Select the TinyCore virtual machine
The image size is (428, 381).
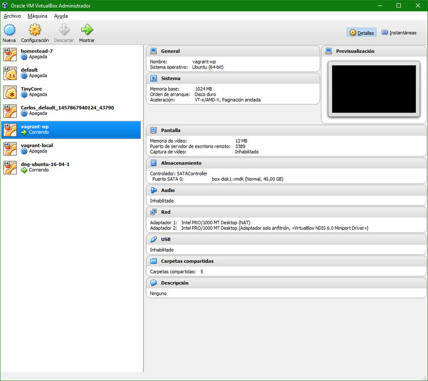pos(71,92)
